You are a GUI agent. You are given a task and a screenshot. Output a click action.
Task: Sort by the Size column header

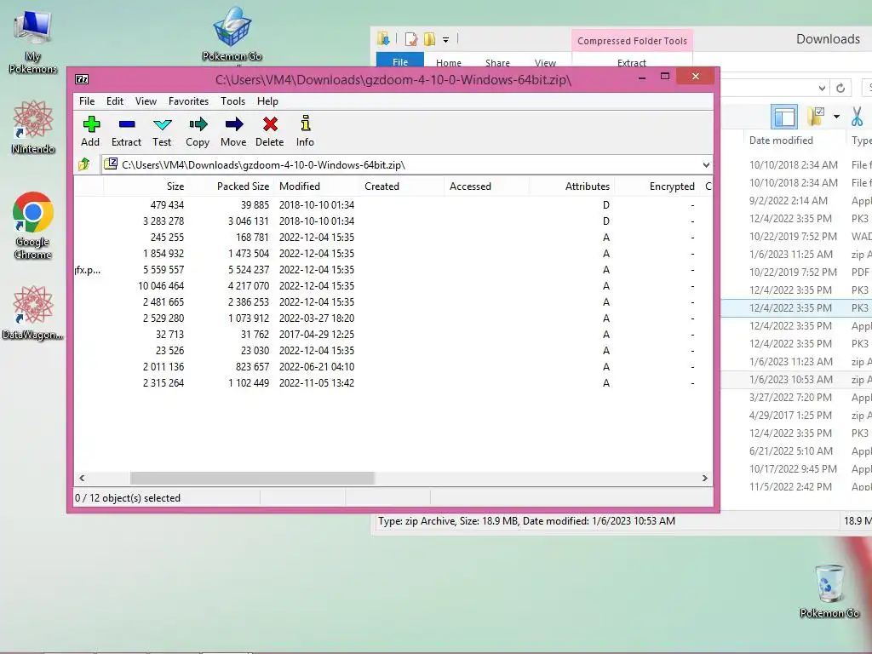(145, 186)
